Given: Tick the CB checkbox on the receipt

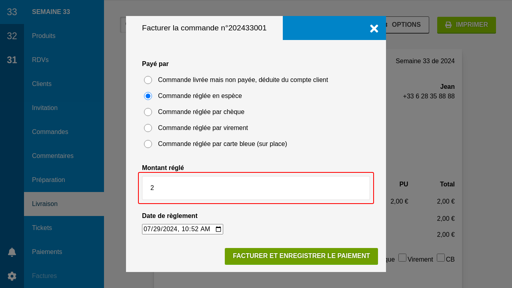Looking at the screenshot, I should pyautogui.click(x=441, y=258).
